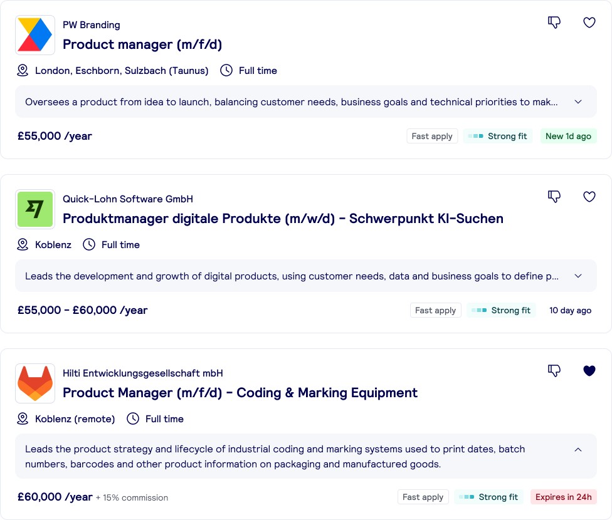Open Product Manager Coding & Marking Equipment title

point(240,393)
